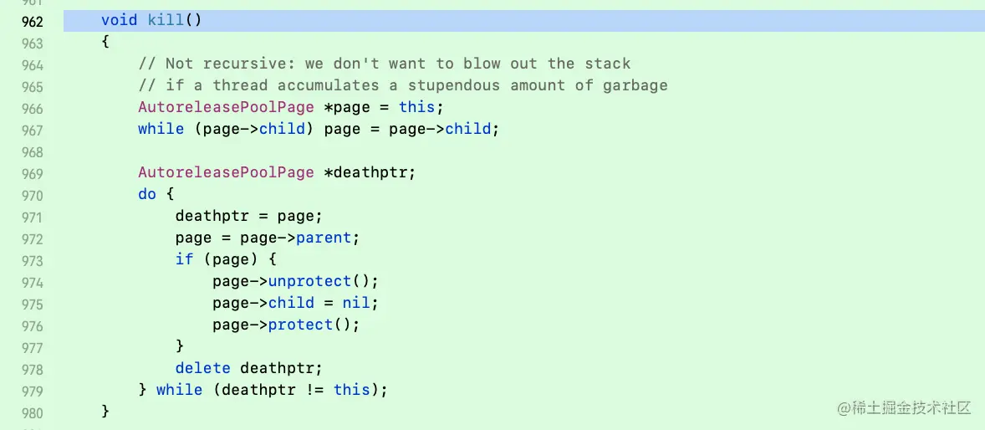
Task: Click the kill function name
Action: tap(166, 20)
